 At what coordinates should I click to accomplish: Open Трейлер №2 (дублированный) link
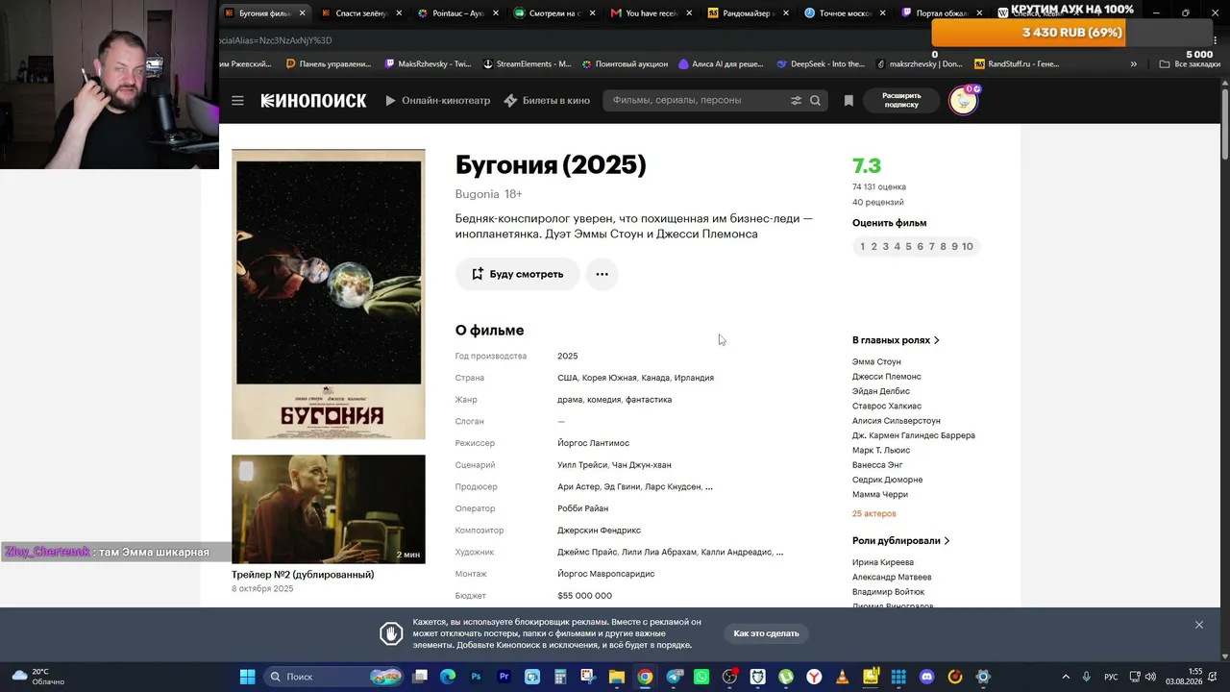pos(303,575)
